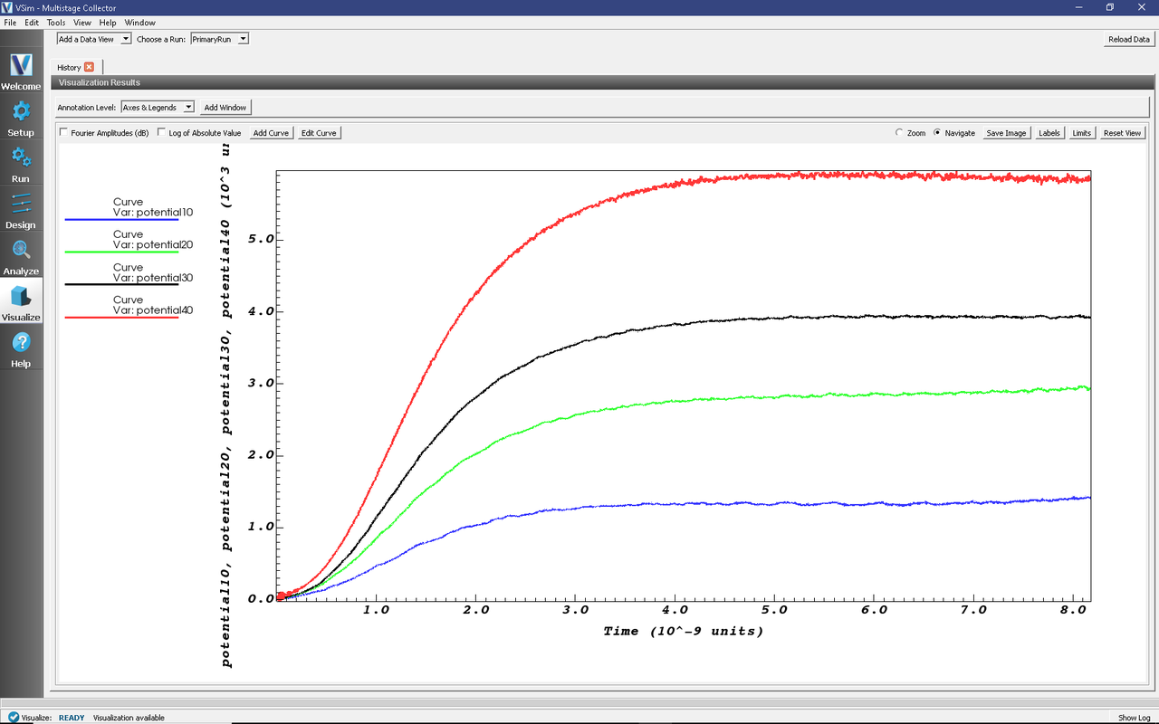Close the VSim window
Viewport: 1159px width, 724px height.
[x=1142, y=7]
